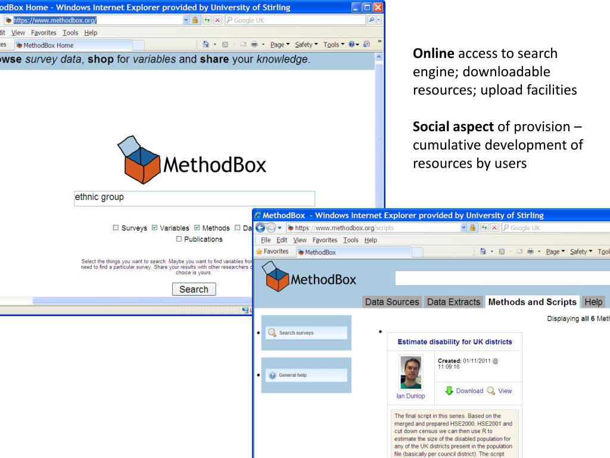Image resolution: width=610 pixels, height=458 pixels.
Task: Open the Tools menu in scripts window menu bar
Action: tap(350, 240)
